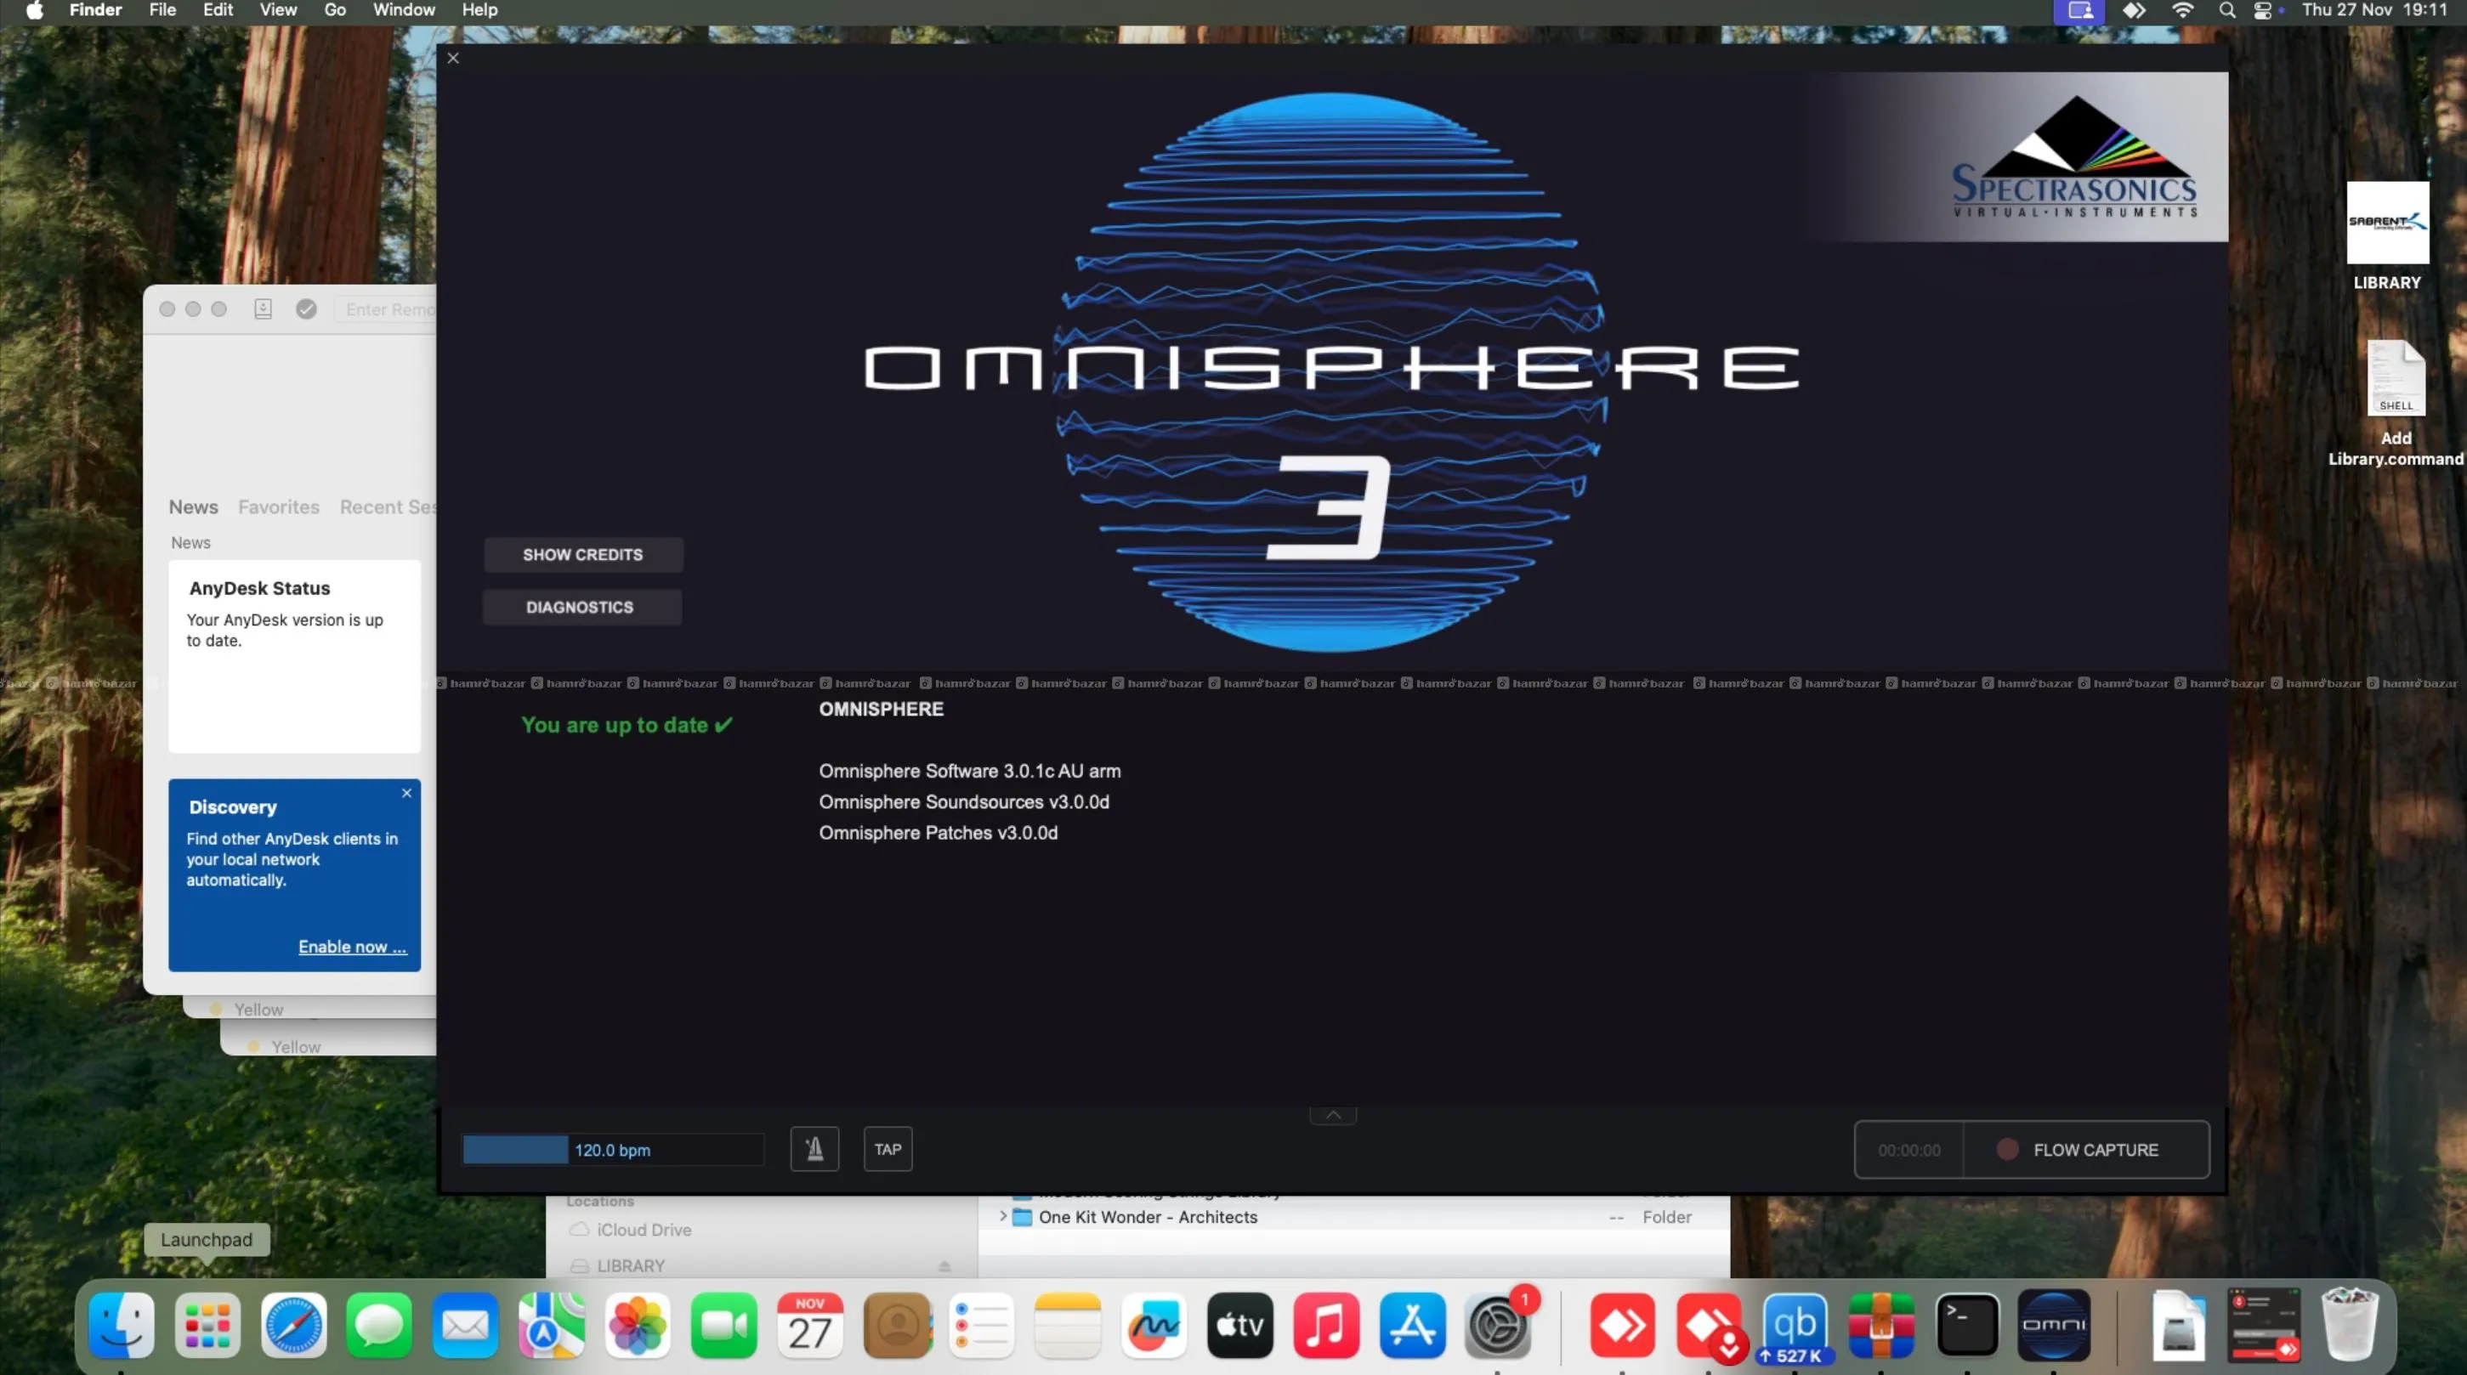Open the Window menu
The image size is (2467, 1375).
404,10
